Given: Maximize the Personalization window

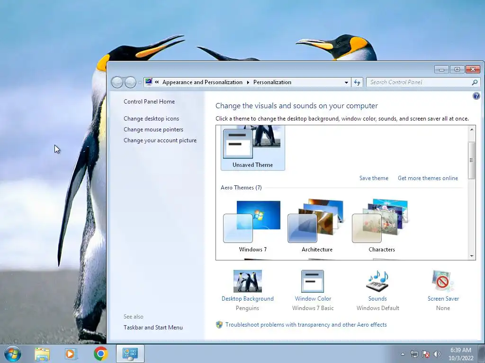Looking at the screenshot, I should (457, 69).
